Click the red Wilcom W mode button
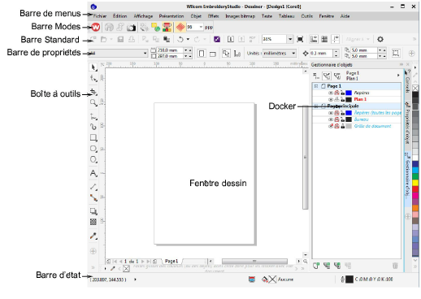 (96, 27)
